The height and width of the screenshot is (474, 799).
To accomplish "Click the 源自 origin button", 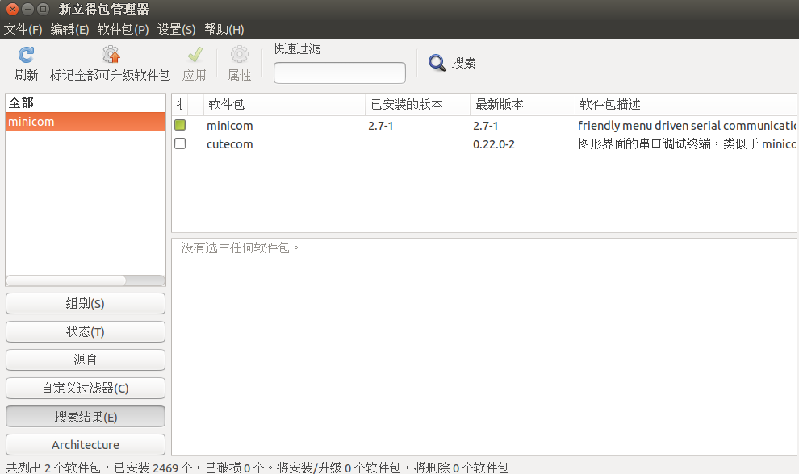I will 85,360.
